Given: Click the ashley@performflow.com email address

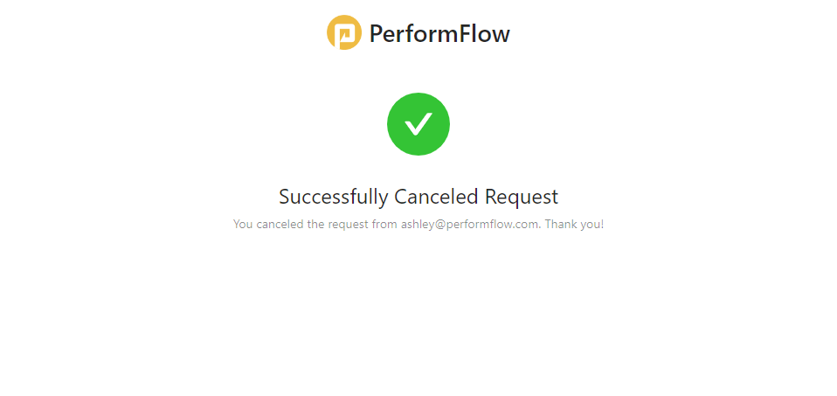Looking at the screenshot, I should pyautogui.click(x=470, y=224).
